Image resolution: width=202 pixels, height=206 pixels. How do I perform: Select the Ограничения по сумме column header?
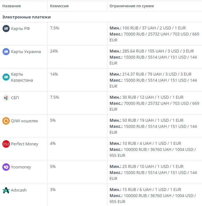point(132,6)
